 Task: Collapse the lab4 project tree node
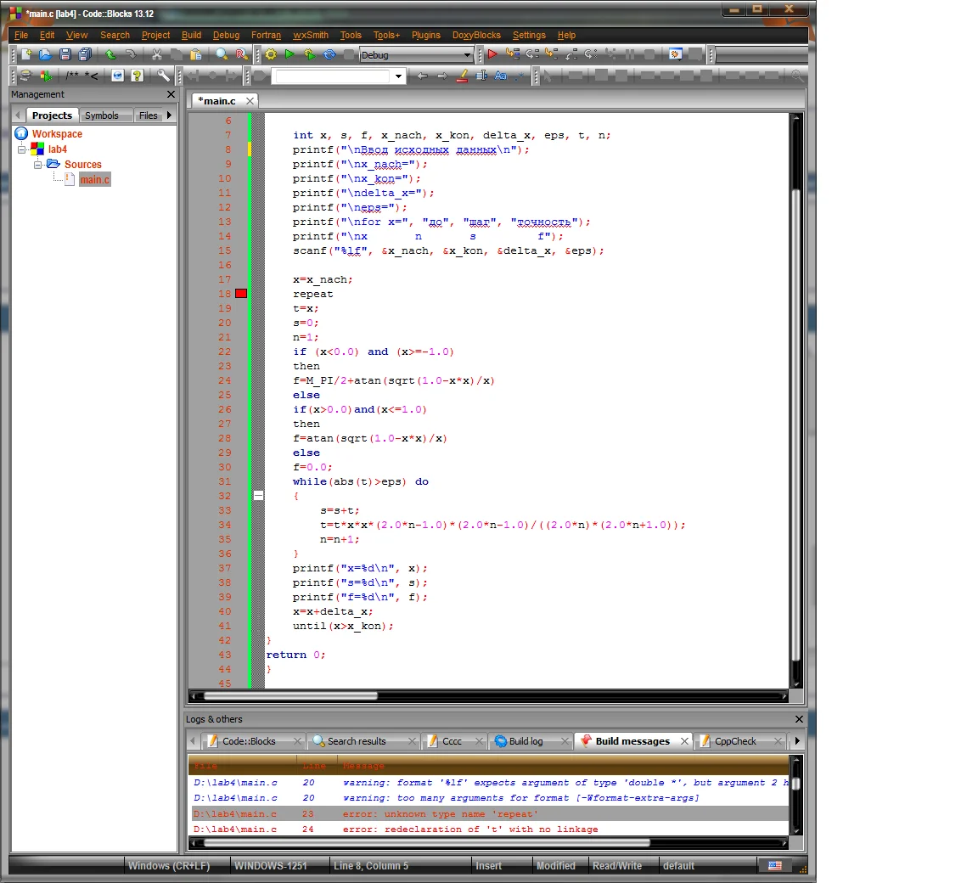click(22, 149)
